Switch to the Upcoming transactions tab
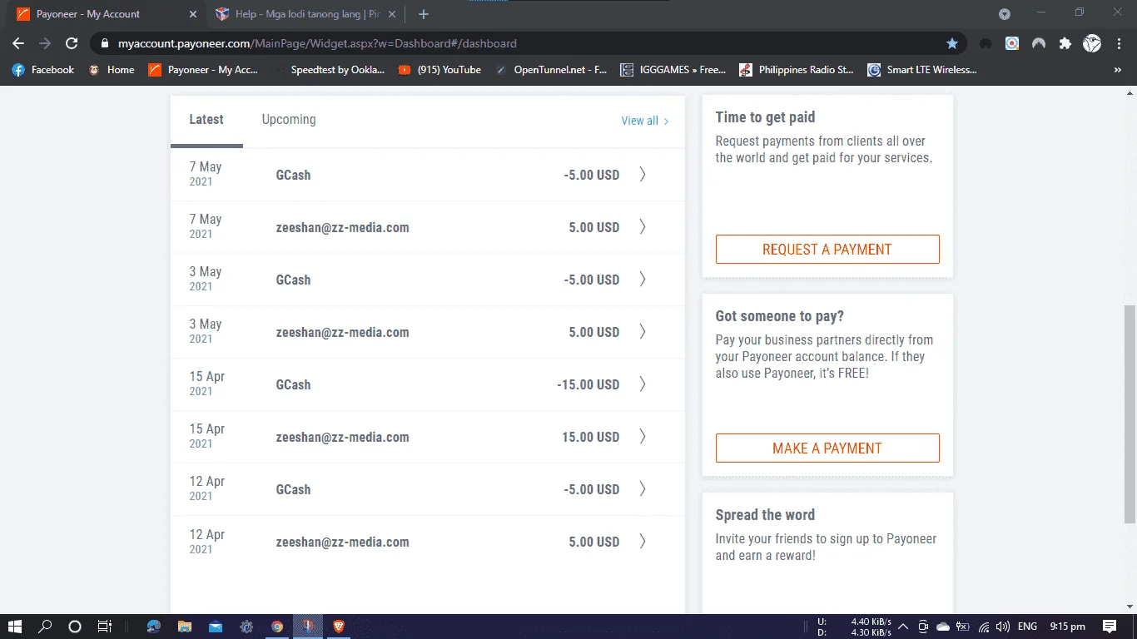Image resolution: width=1137 pixels, height=639 pixels. point(289,120)
